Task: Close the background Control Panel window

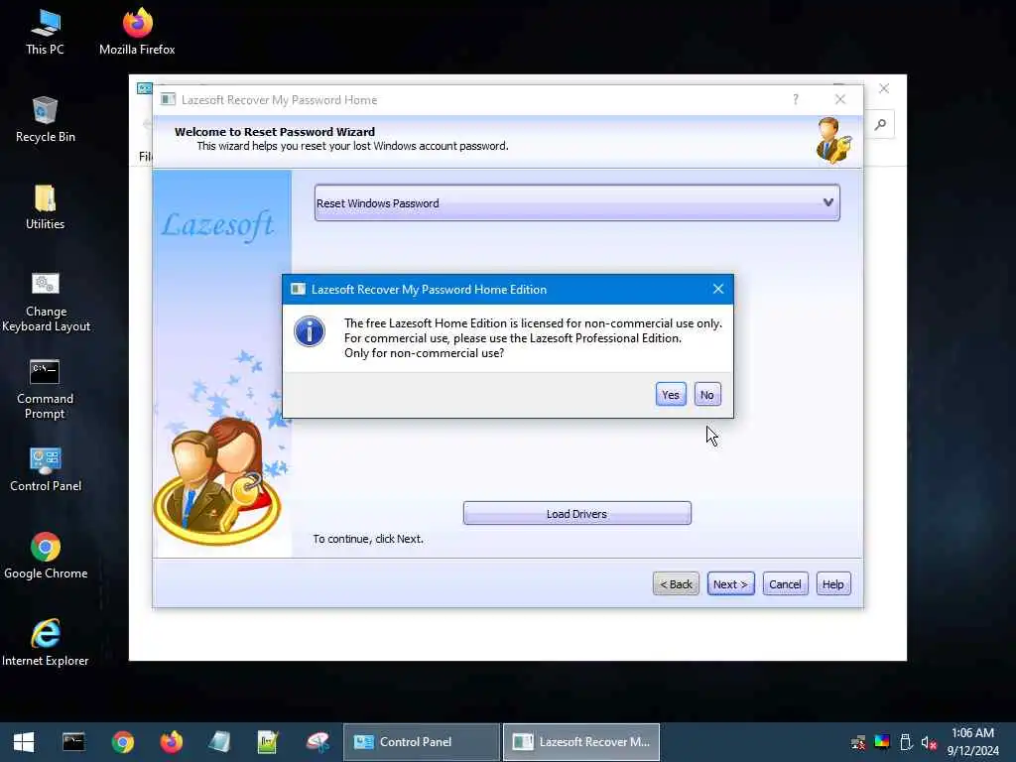Action: click(884, 88)
